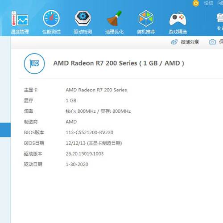Click the camera screenshot icon
This screenshot has width=223, height=223.
click(212, 42)
